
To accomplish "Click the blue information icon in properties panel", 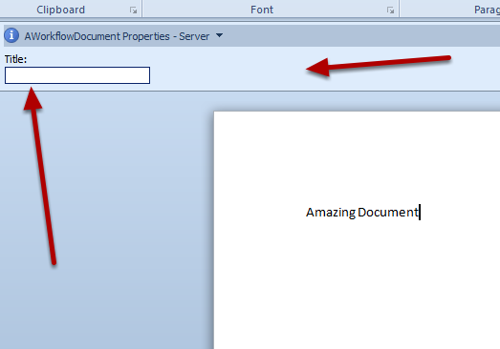I will click(11, 35).
